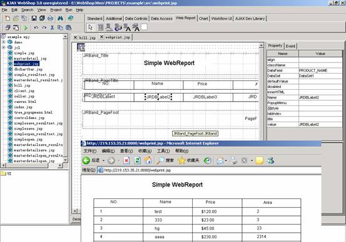Select tree_popupmenu.html in project tree

[x=33, y=112]
